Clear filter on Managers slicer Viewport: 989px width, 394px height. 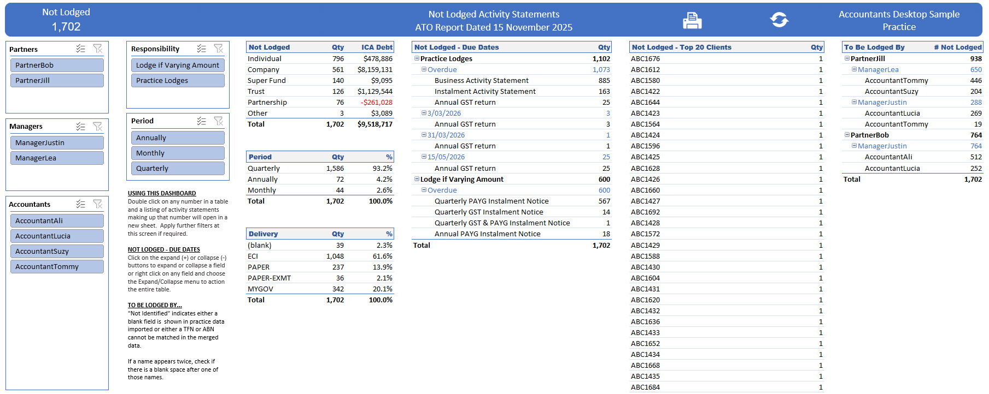tap(98, 126)
